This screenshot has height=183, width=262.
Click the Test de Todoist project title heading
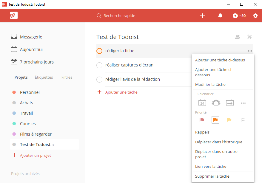(118, 37)
